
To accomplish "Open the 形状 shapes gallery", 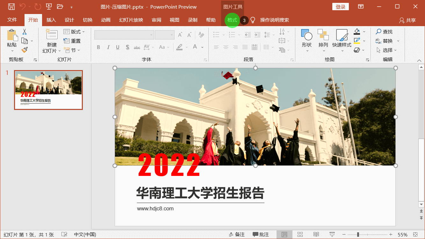I will (x=306, y=41).
